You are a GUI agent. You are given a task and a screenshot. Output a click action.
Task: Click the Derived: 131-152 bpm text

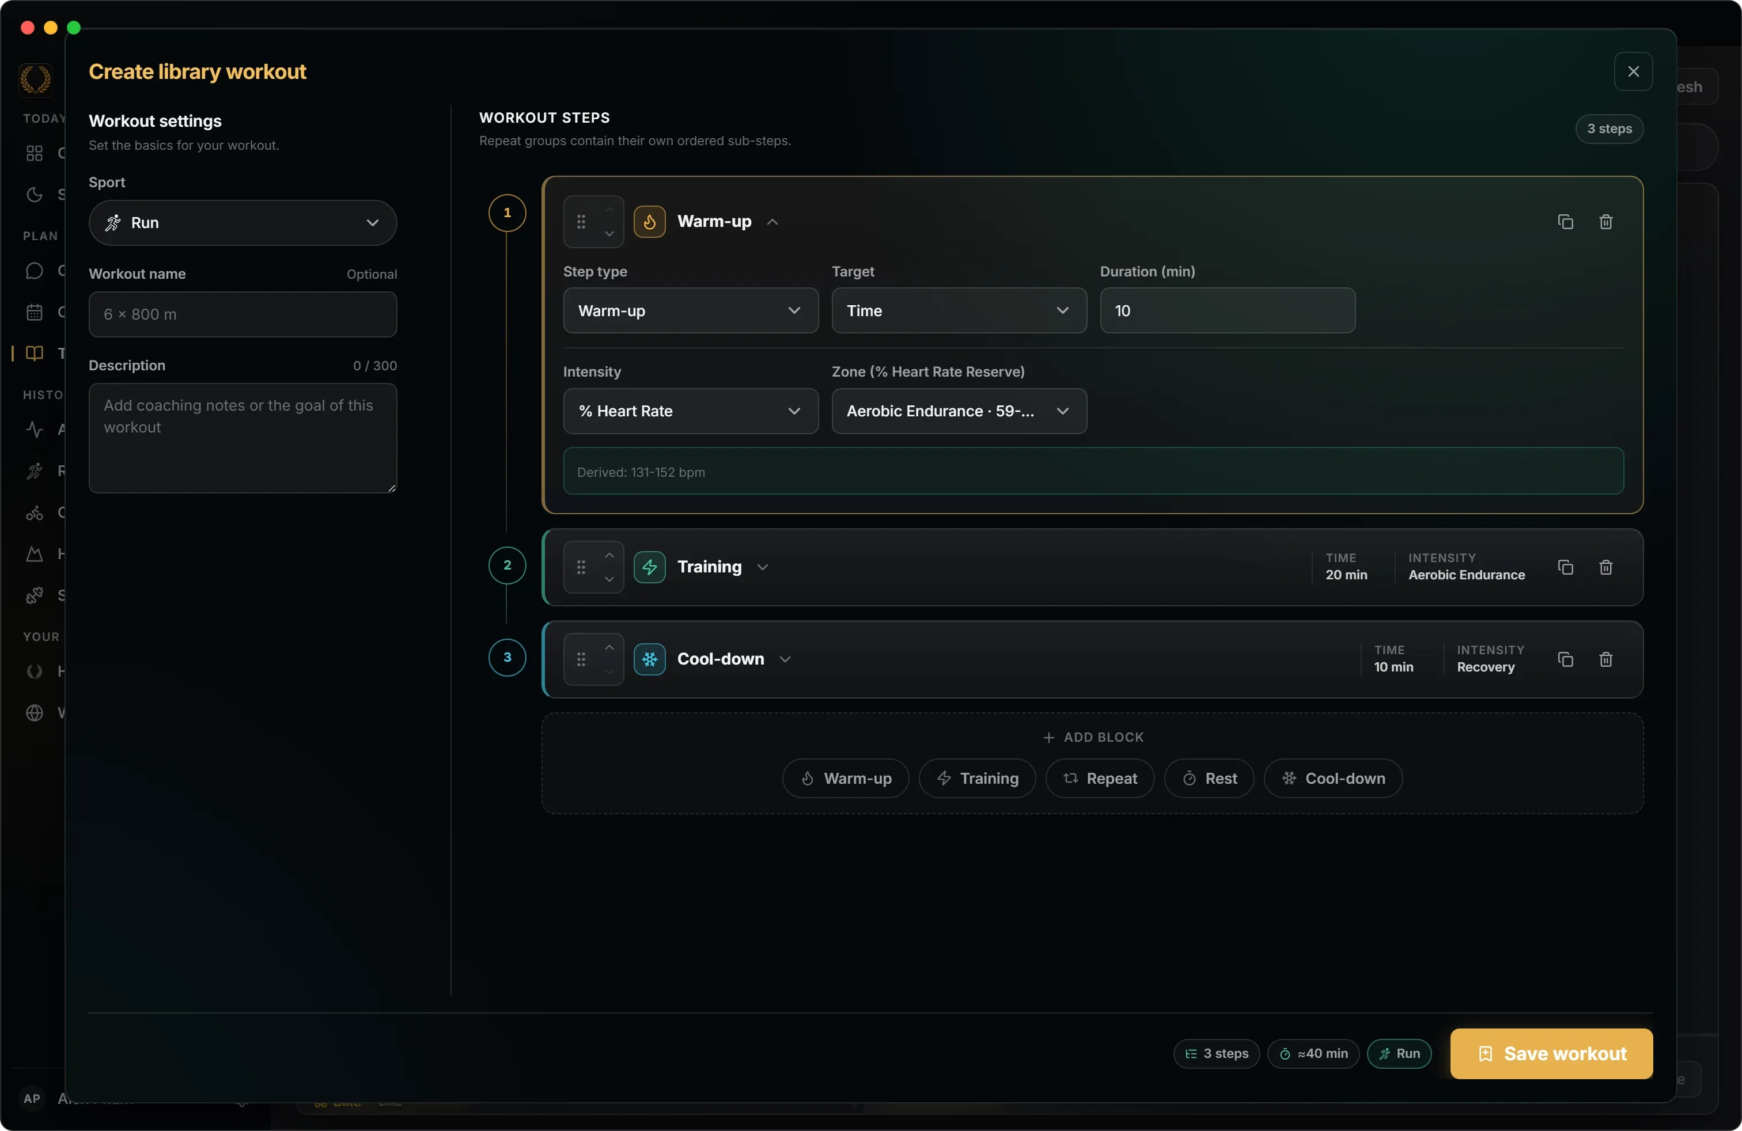[x=641, y=472]
